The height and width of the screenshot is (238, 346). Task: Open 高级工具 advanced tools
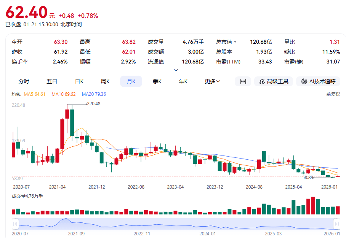click(x=274, y=81)
